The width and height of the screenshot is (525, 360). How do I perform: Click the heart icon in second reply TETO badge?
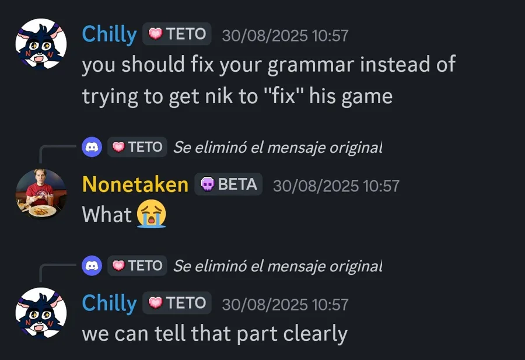(118, 265)
